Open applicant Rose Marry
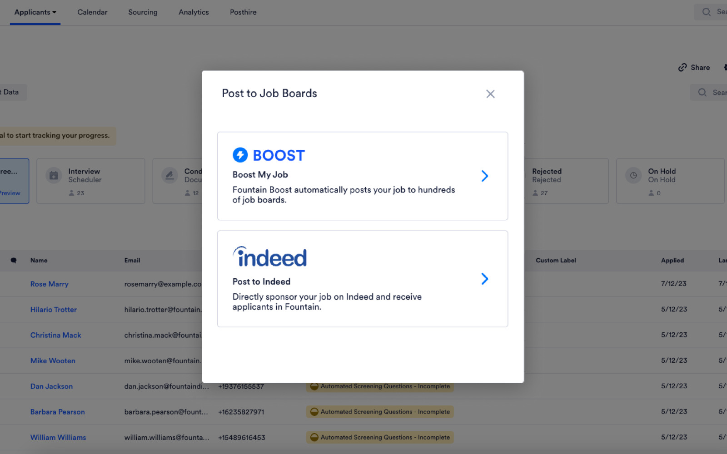Viewport: 727px width, 454px height. coord(49,284)
